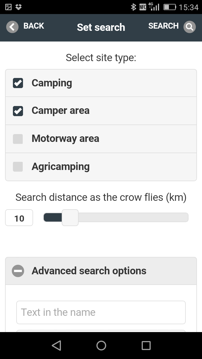Screen dimensions: 202x359
Task: Focus the 'Text in the name' field
Action: tap(101, 312)
